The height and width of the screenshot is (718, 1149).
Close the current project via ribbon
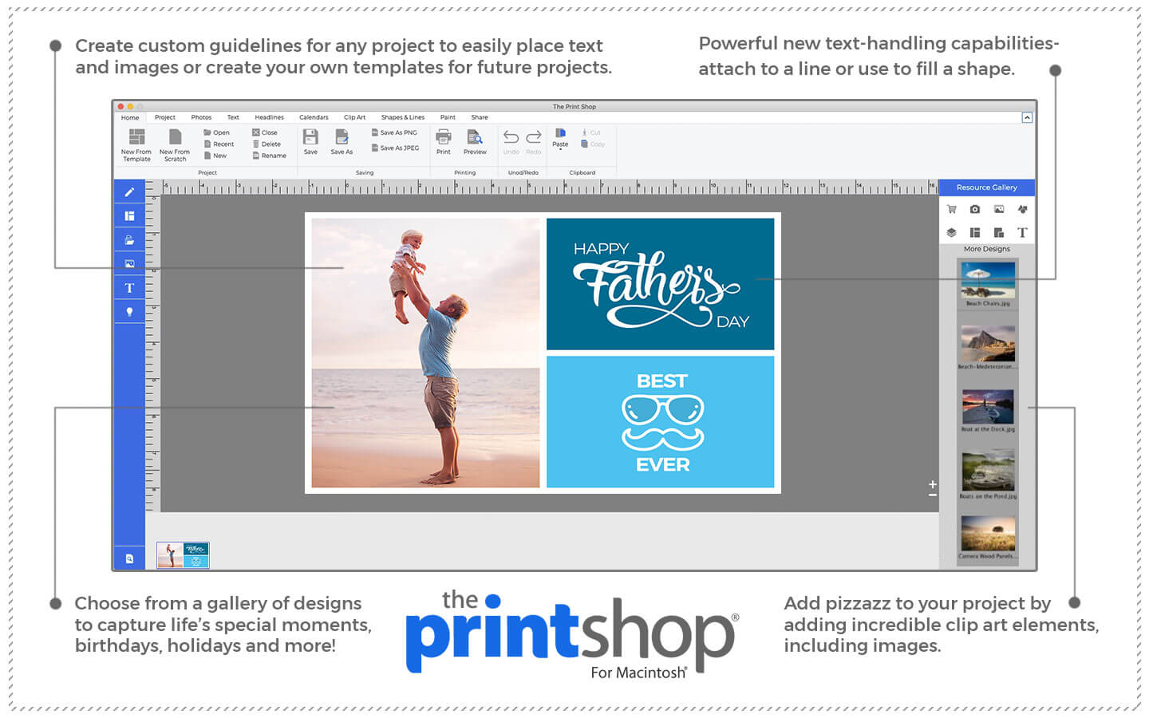tap(265, 132)
